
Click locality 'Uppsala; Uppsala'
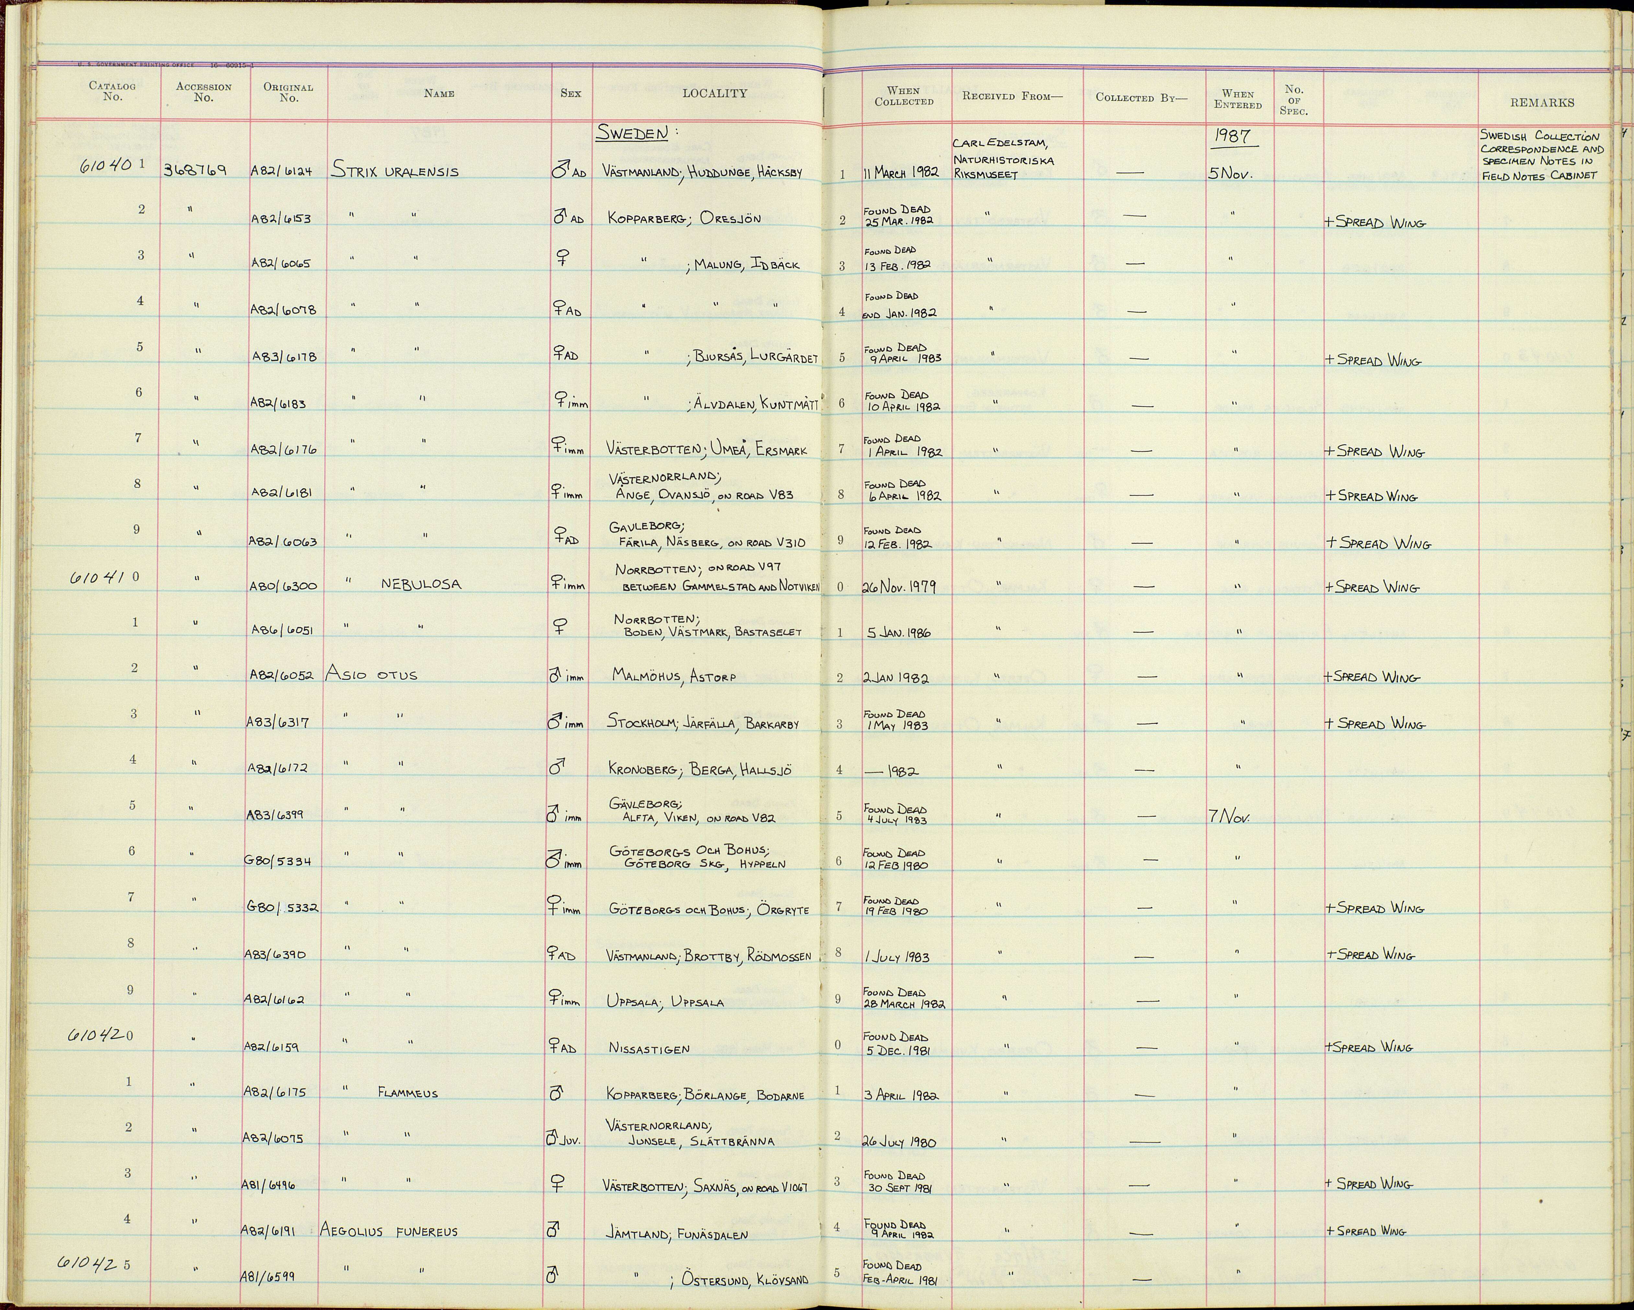(x=666, y=1002)
